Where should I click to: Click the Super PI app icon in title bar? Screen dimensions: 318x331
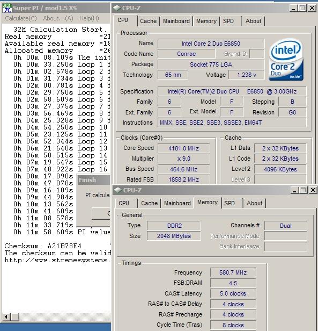[7, 8]
